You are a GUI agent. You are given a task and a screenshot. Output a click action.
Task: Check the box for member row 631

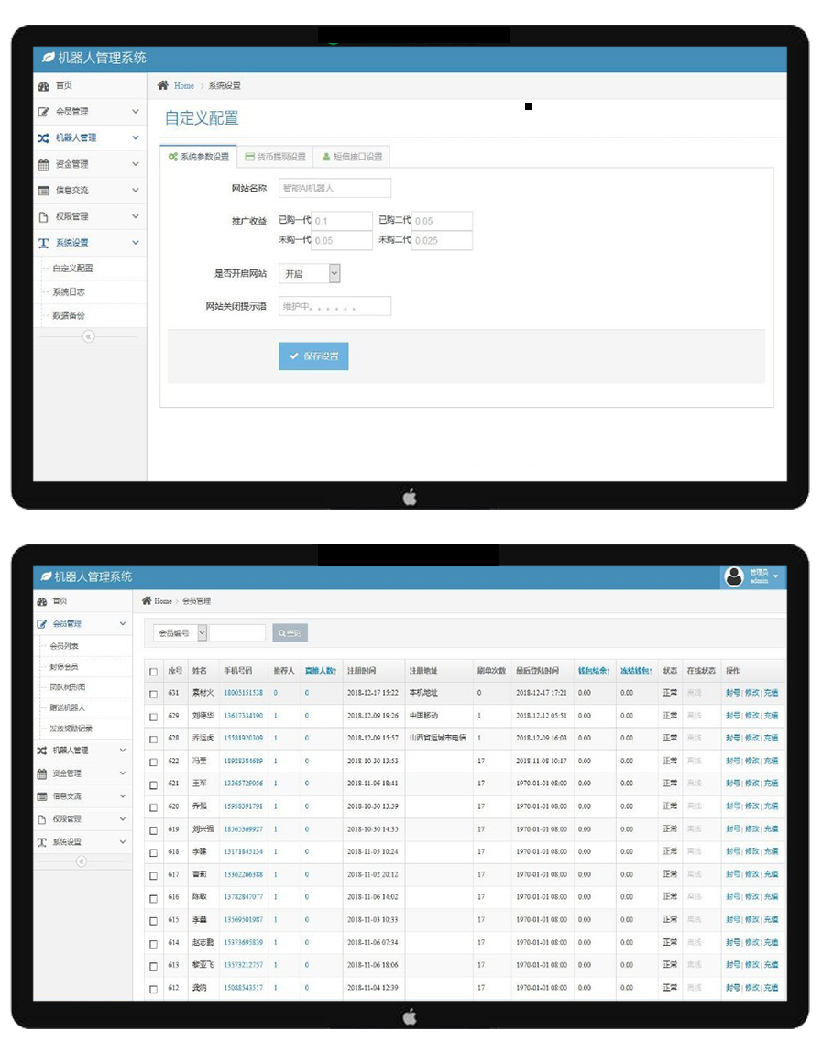click(153, 694)
